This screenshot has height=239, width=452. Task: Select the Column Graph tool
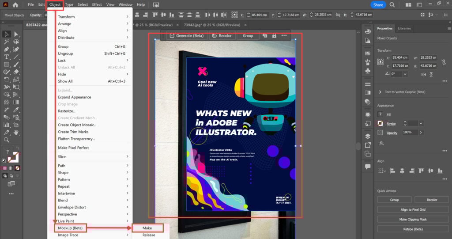[6, 125]
